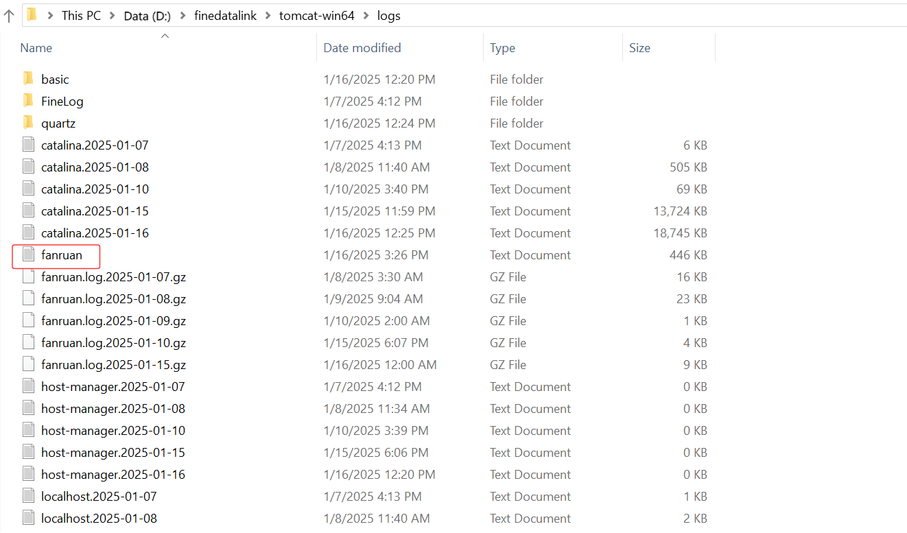Click the up arrow to go to parent folder
This screenshot has height=533, width=907.
8,15
